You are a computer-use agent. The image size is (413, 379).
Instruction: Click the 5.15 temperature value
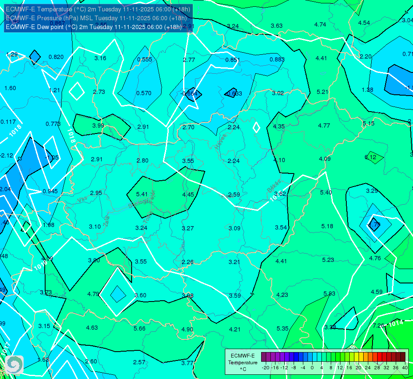368,124
